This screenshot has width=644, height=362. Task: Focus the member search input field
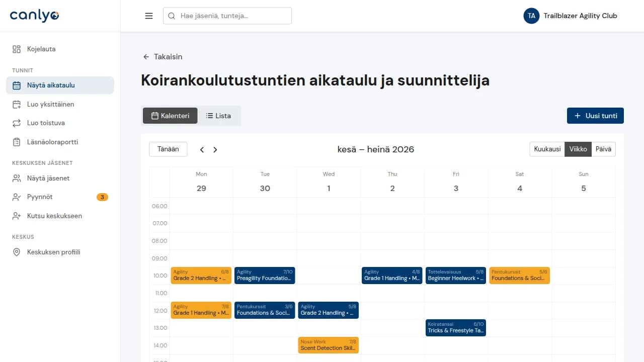click(227, 16)
